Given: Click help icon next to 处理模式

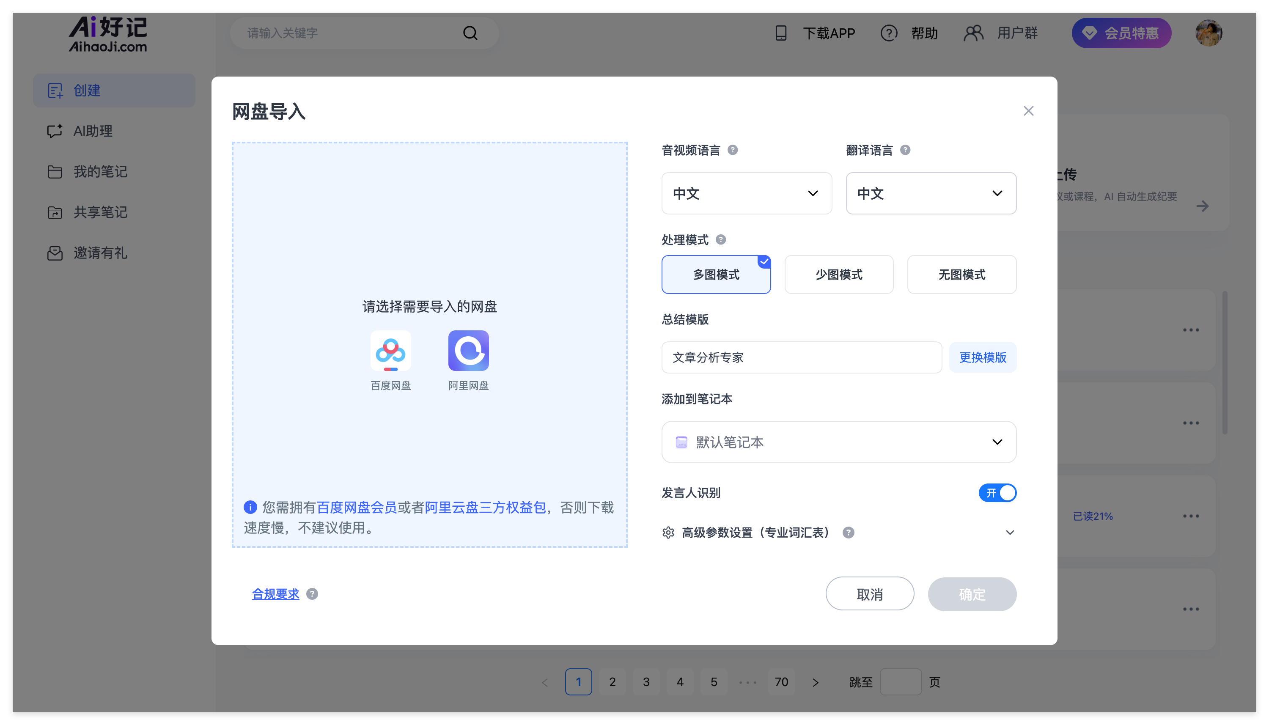Looking at the screenshot, I should tap(720, 239).
